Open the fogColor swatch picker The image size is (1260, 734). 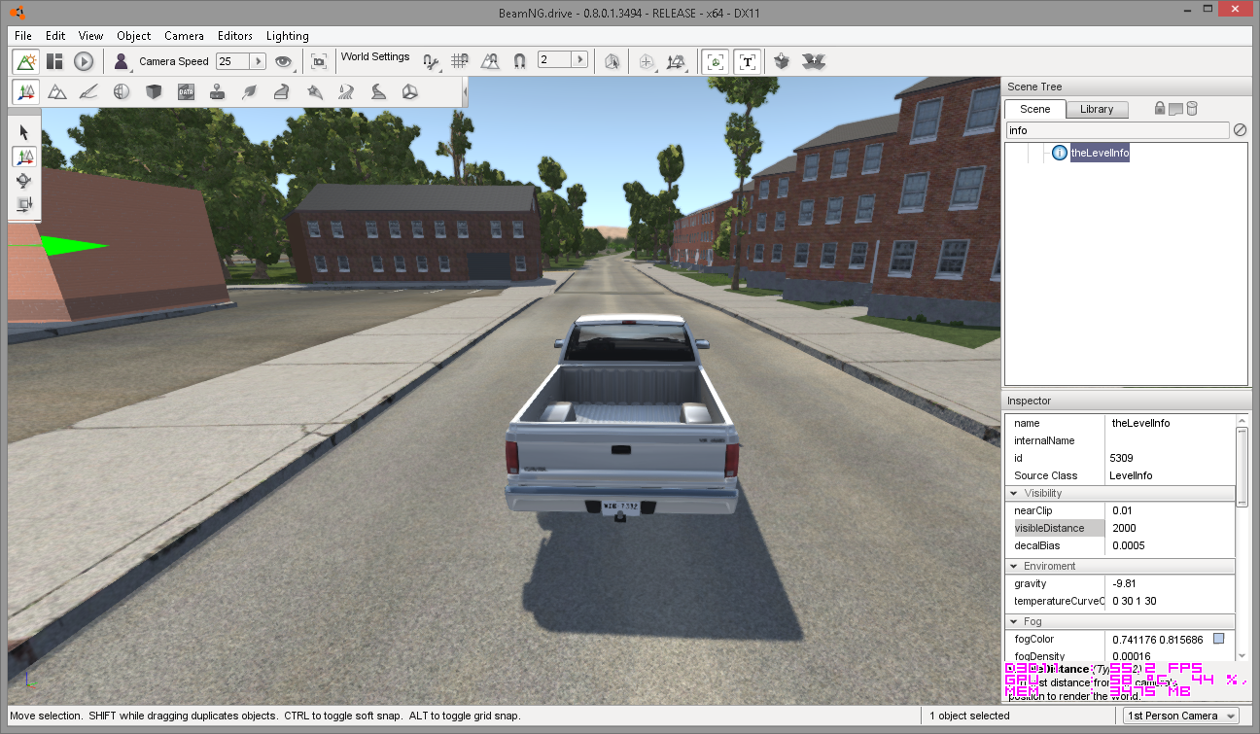(x=1219, y=639)
